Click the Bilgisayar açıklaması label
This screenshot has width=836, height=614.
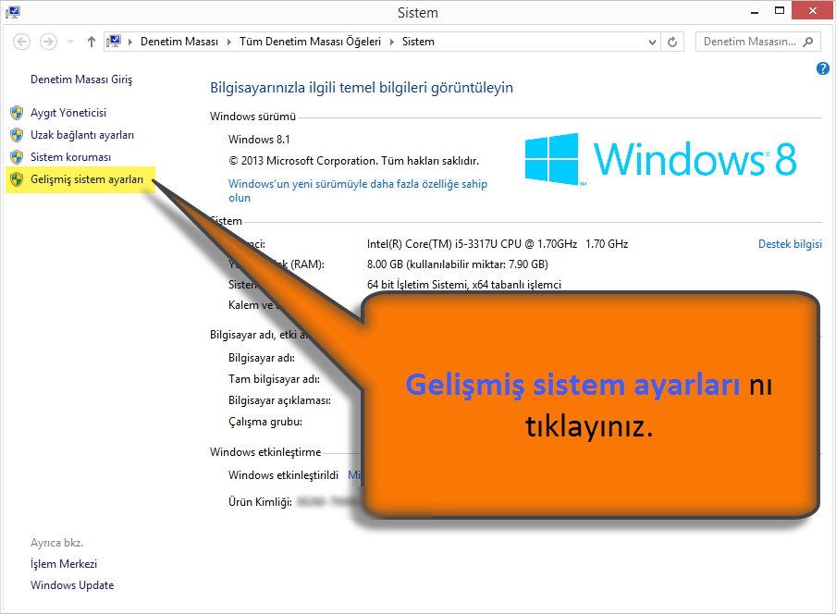[279, 400]
